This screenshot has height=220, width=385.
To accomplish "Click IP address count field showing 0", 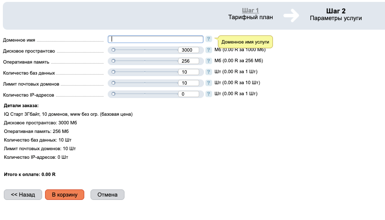I will tap(188, 94).
